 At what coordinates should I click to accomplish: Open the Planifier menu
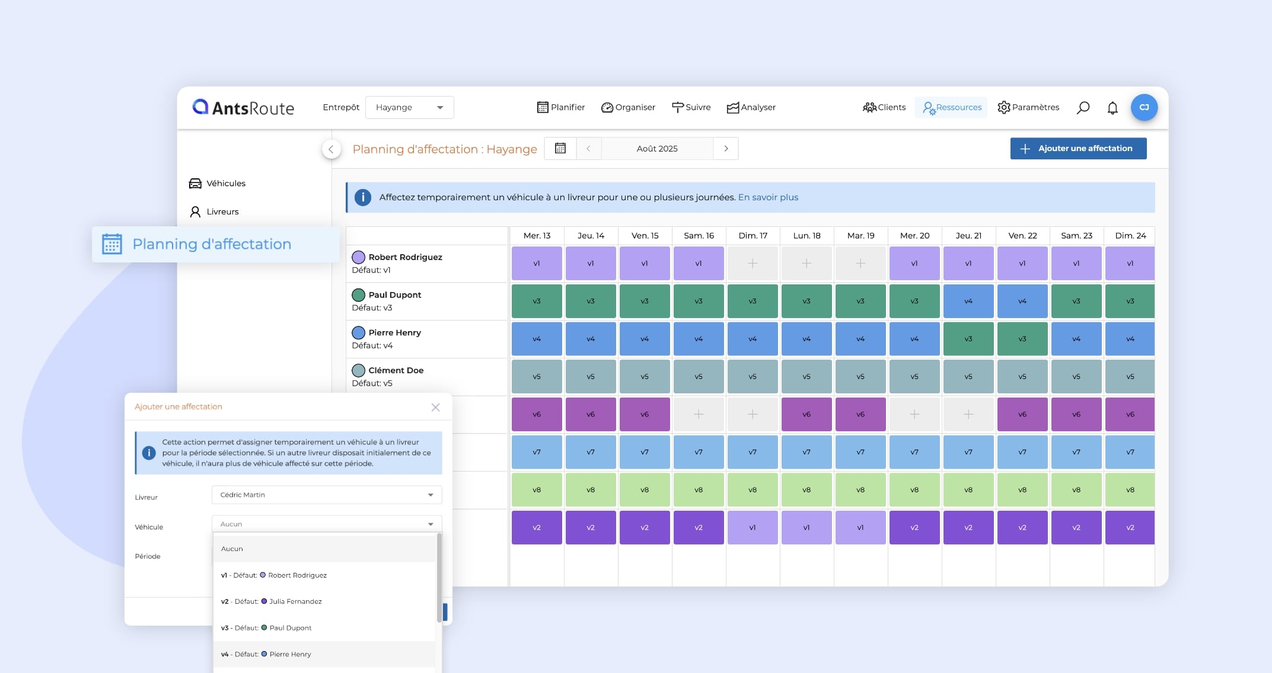tap(560, 107)
